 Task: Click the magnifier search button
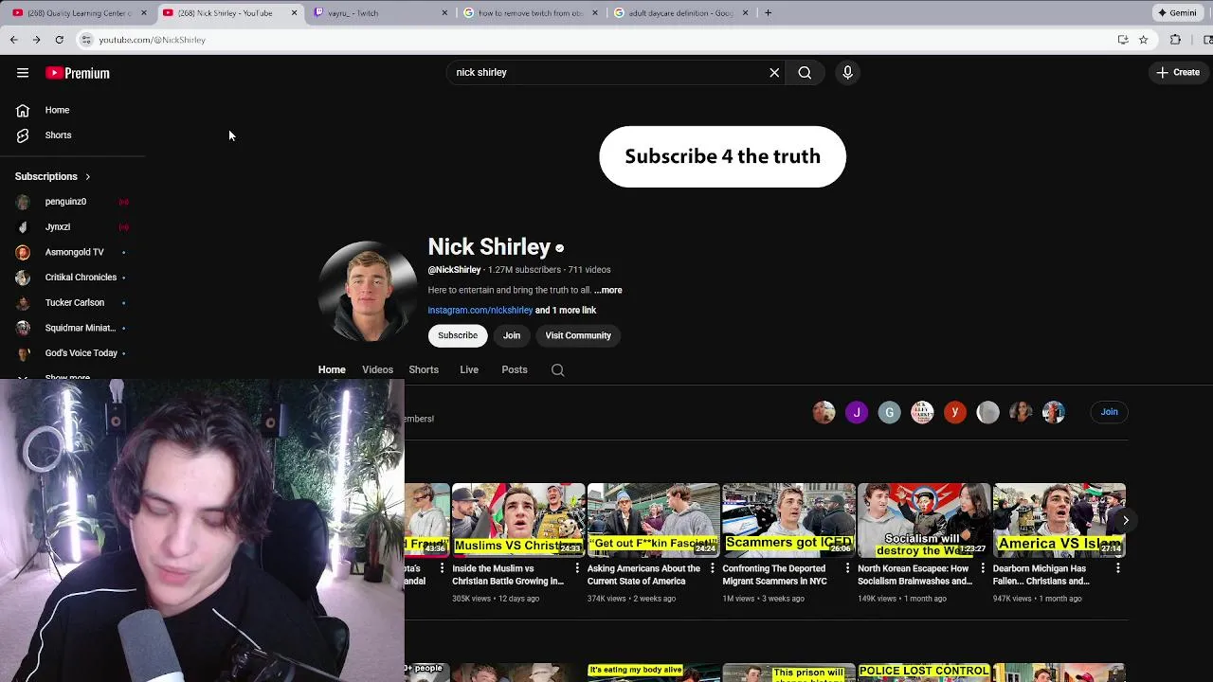(x=805, y=72)
